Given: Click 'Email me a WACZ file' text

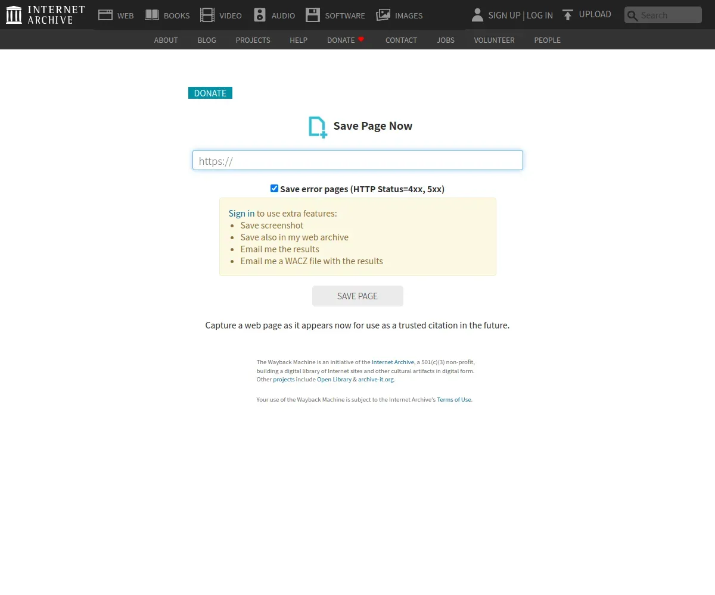Looking at the screenshot, I should click(312, 261).
